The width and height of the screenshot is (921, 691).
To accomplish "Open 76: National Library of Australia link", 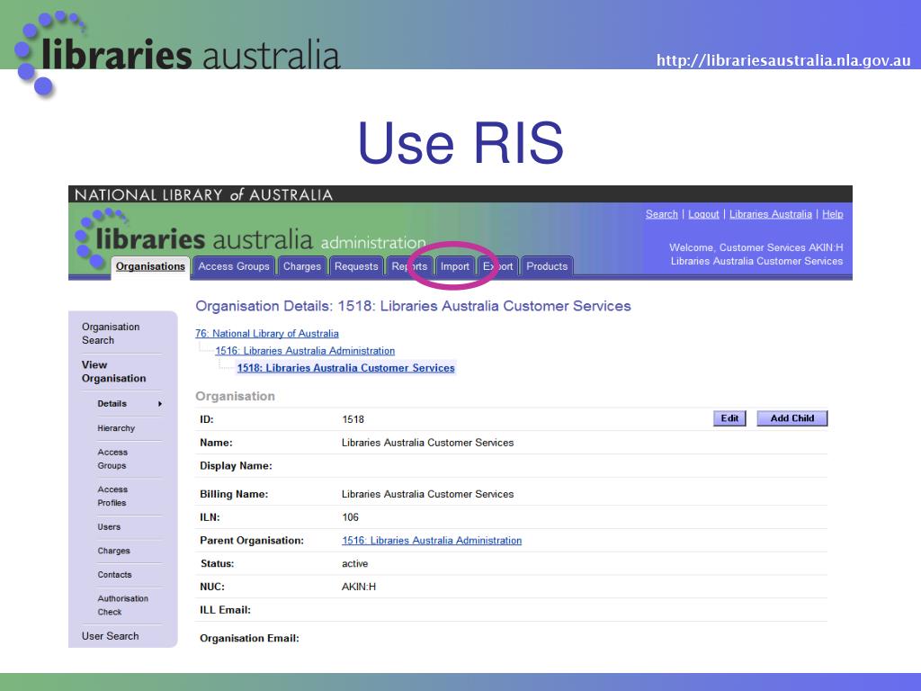I will pyautogui.click(x=266, y=333).
